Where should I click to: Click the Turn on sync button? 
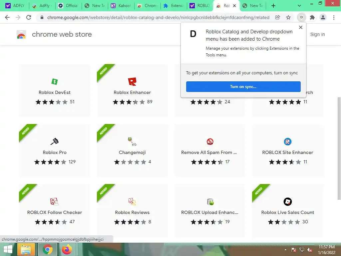(x=243, y=87)
